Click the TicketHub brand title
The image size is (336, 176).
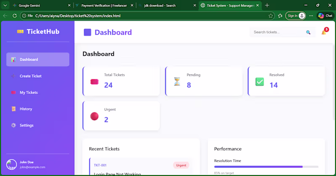pyautogui.click(x=43, y=32)
